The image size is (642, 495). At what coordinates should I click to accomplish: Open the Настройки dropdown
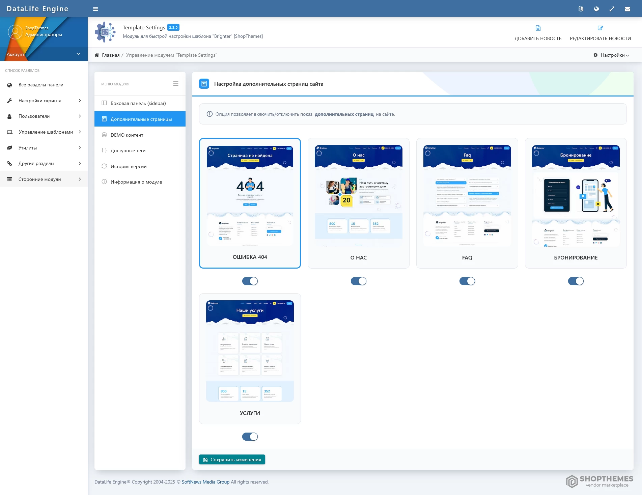611,55
